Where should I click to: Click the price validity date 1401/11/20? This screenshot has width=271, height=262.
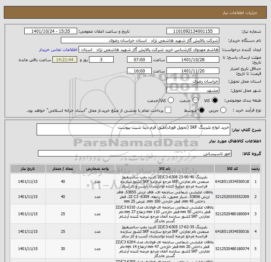[192, 71]
